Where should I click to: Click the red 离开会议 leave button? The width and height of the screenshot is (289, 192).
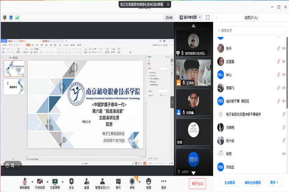point(198,183)
